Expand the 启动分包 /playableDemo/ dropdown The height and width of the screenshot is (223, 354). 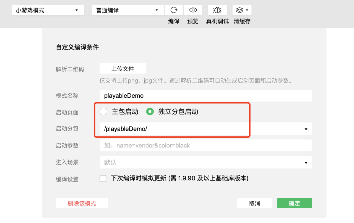pos(206,129)
